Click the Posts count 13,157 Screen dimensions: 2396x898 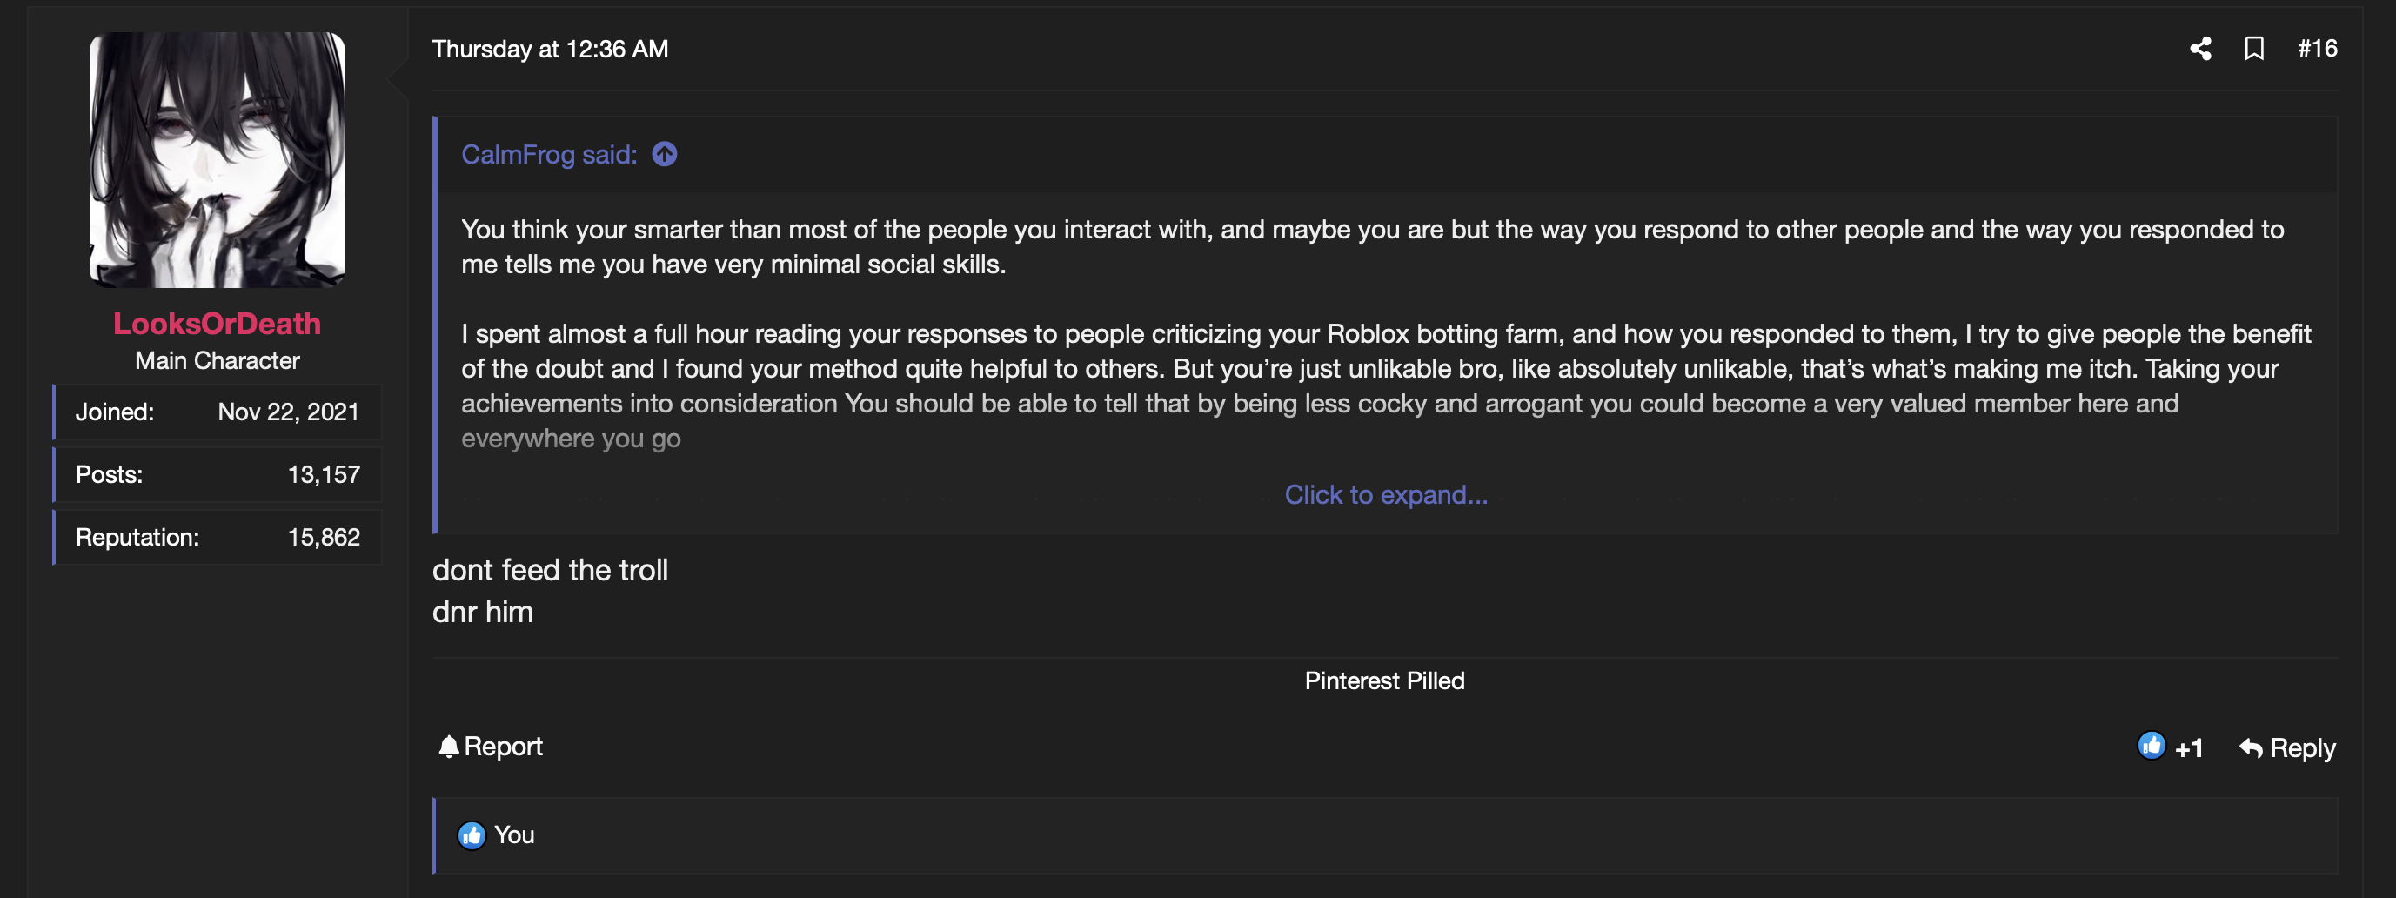tap(323, 474)
